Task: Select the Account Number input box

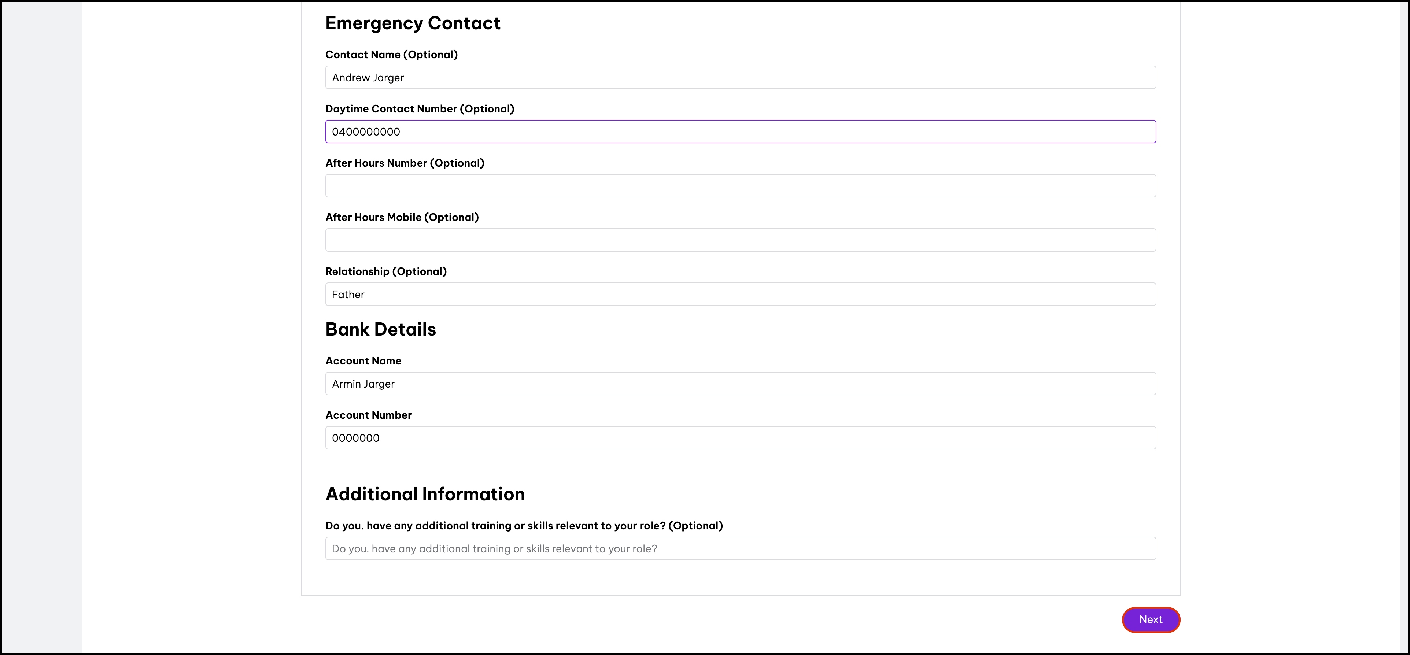Action: tap(740, 438)
